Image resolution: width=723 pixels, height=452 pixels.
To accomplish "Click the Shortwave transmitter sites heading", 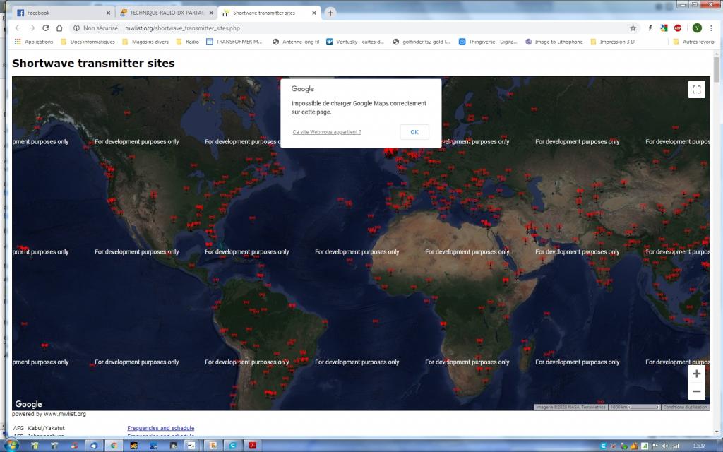I will tap(93, 63).
